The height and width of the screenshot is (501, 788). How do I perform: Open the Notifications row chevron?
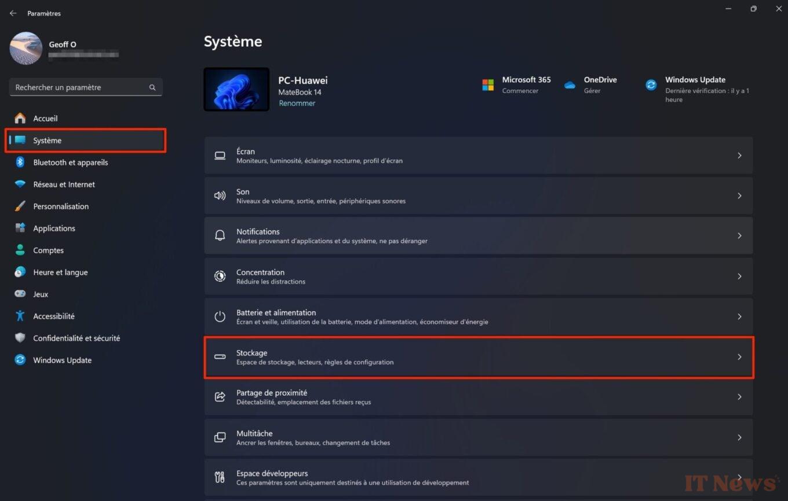[739, 235]
